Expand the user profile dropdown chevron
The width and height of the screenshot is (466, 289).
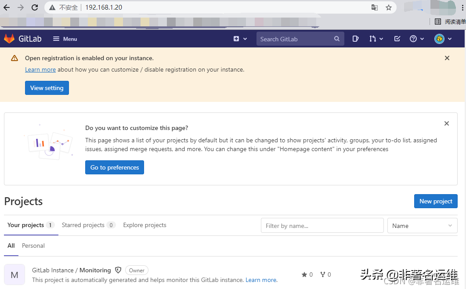pos(450,39)
